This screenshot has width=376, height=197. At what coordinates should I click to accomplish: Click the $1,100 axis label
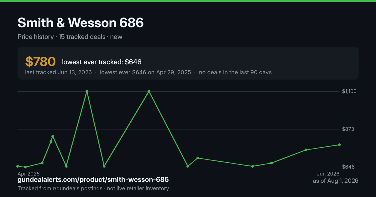coord(349,91)
